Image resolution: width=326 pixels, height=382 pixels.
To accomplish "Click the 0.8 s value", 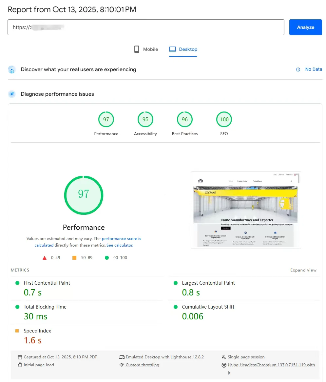I will point(191,292).
